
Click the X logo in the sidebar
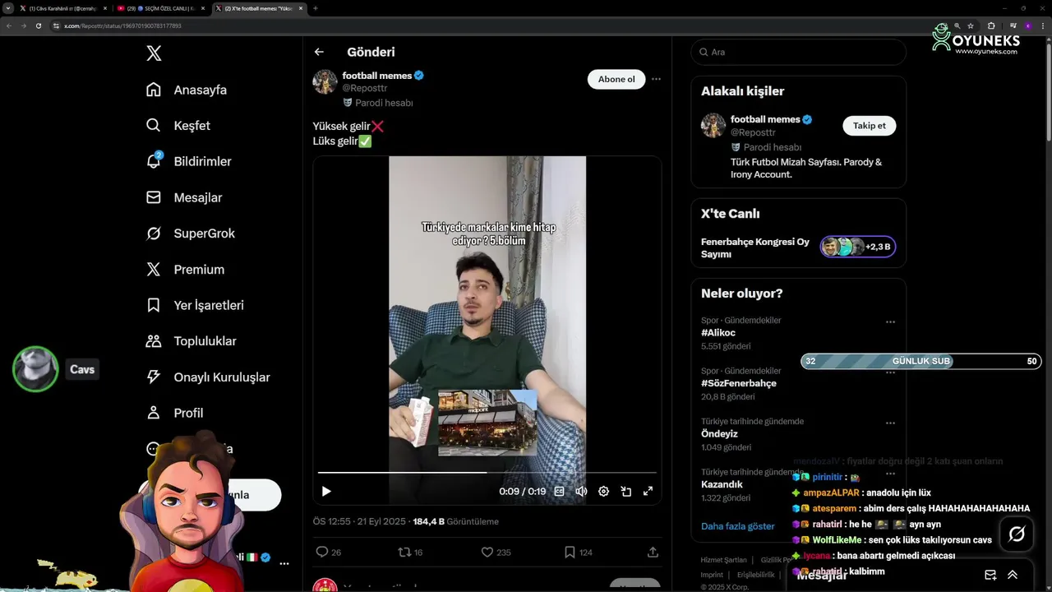pos(154,53)
